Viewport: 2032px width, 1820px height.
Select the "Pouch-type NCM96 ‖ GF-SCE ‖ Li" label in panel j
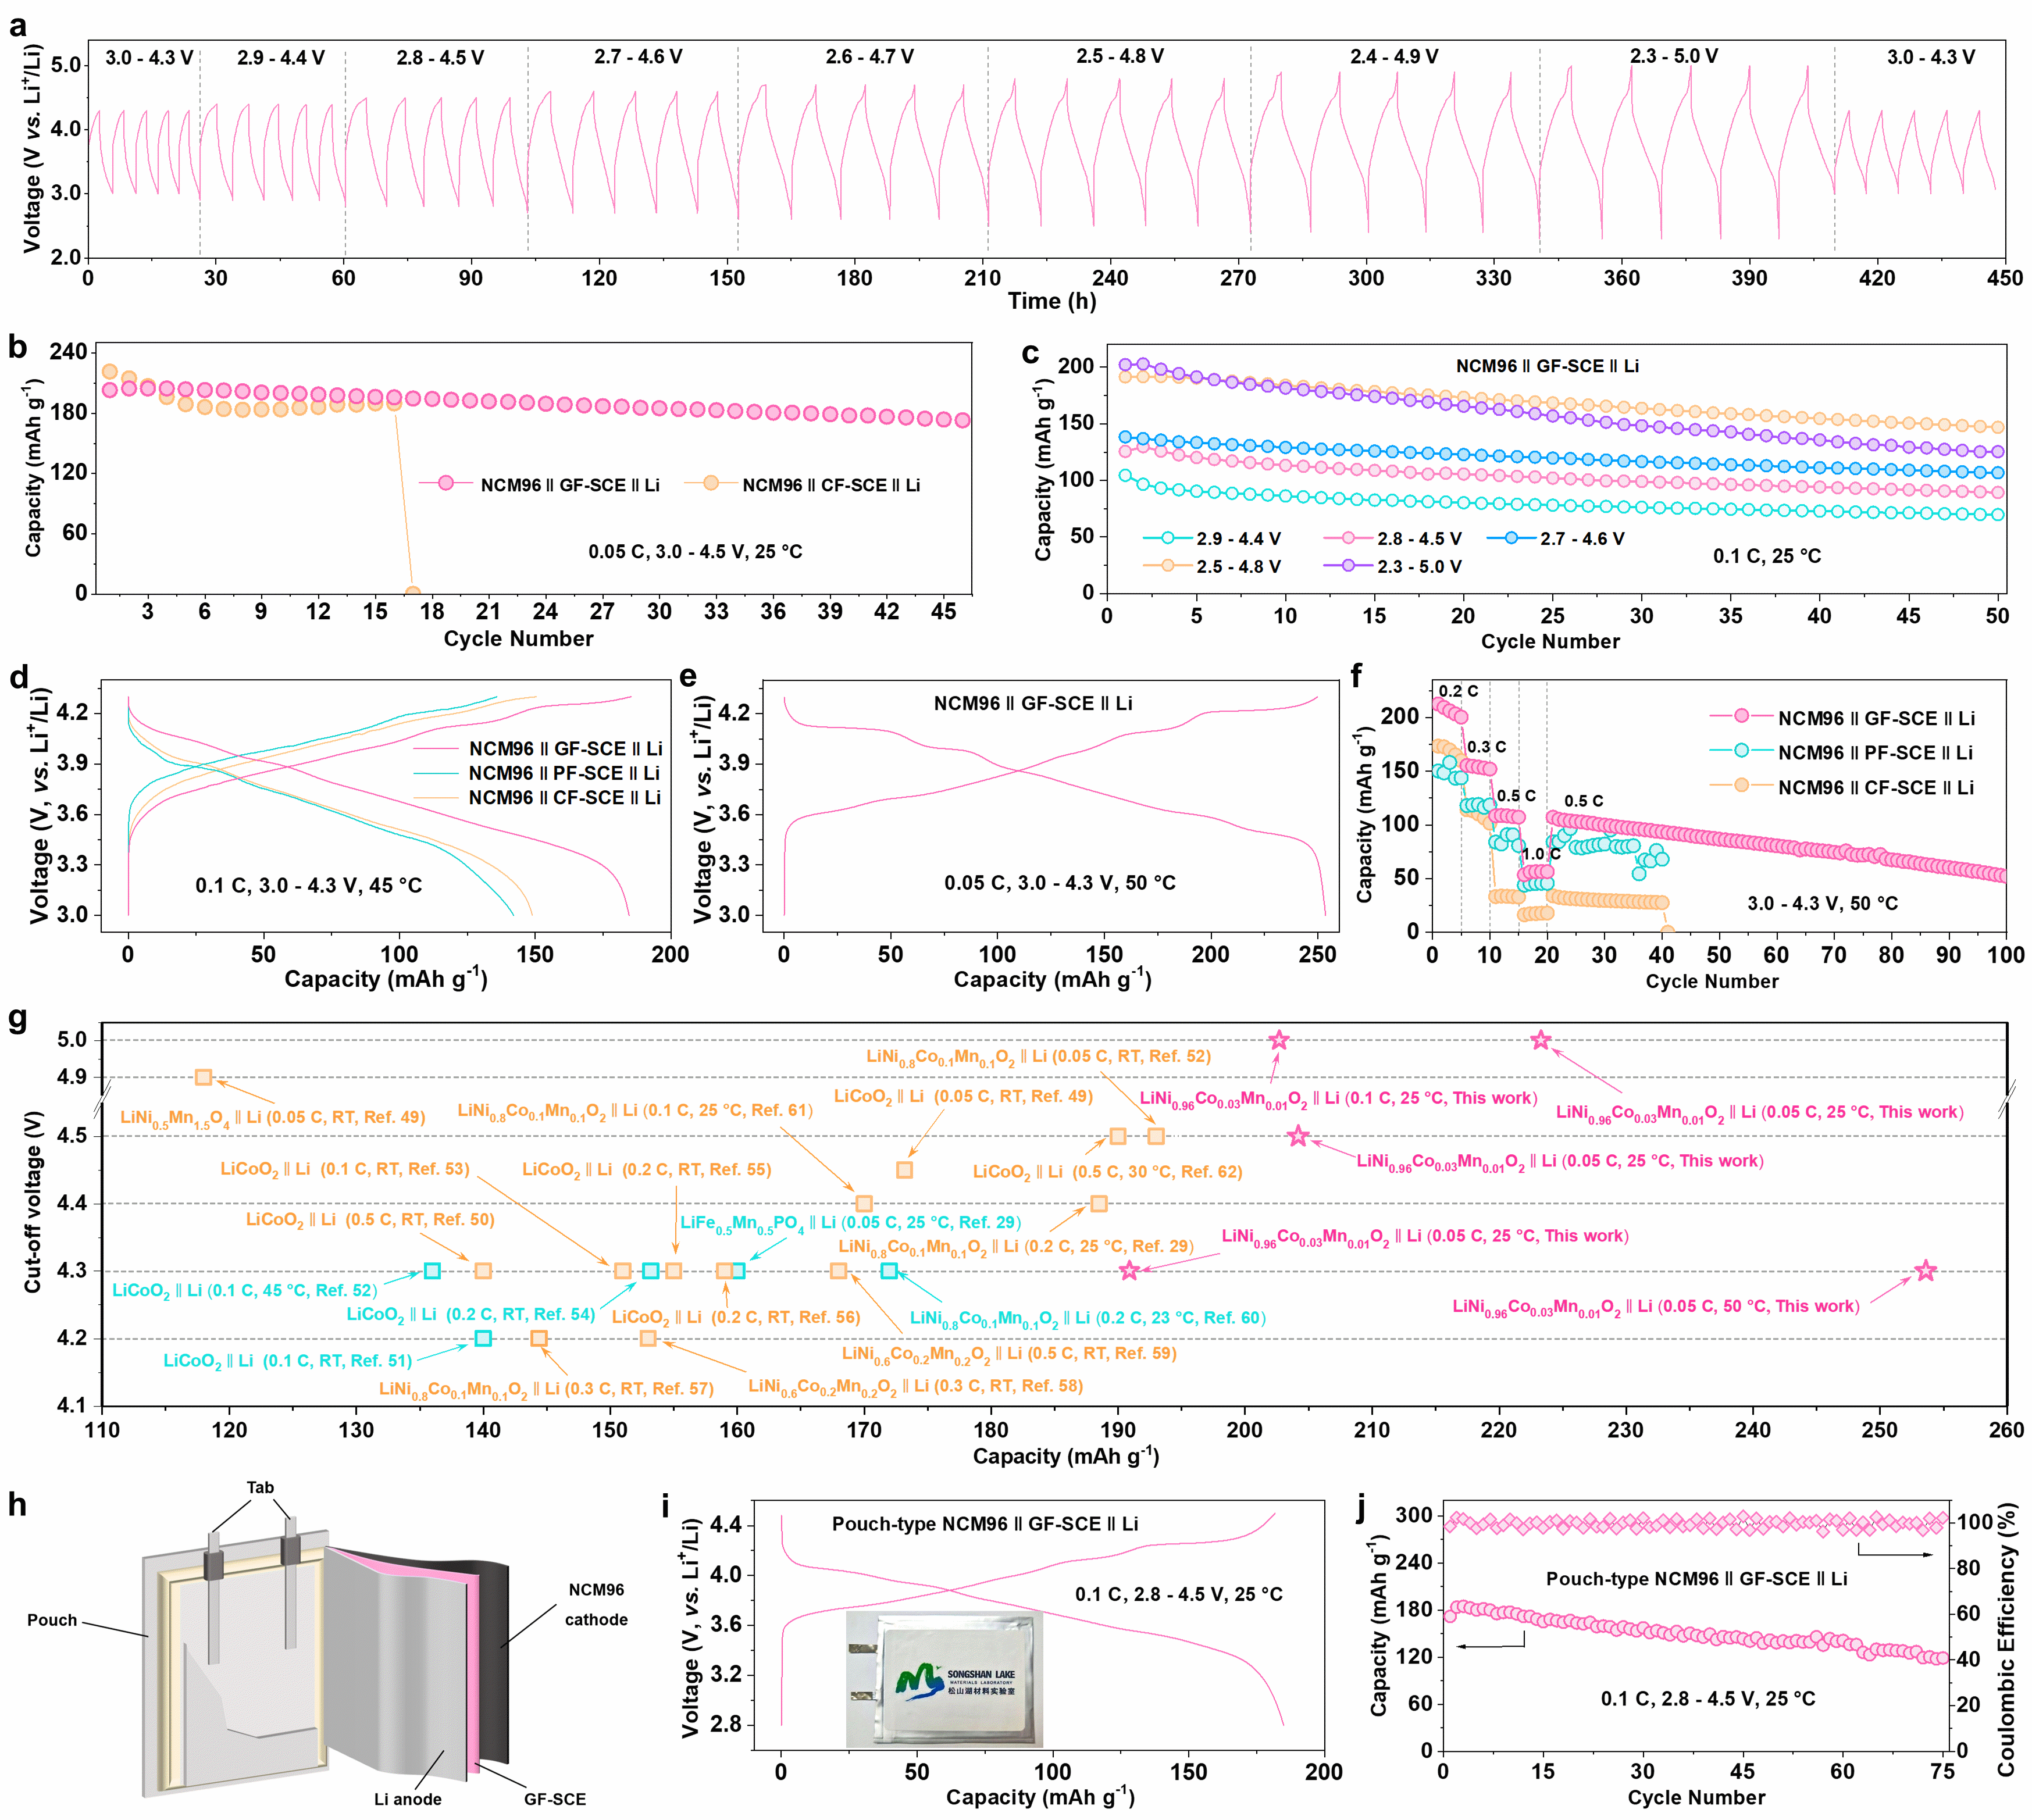(x=1697, y=1579)
